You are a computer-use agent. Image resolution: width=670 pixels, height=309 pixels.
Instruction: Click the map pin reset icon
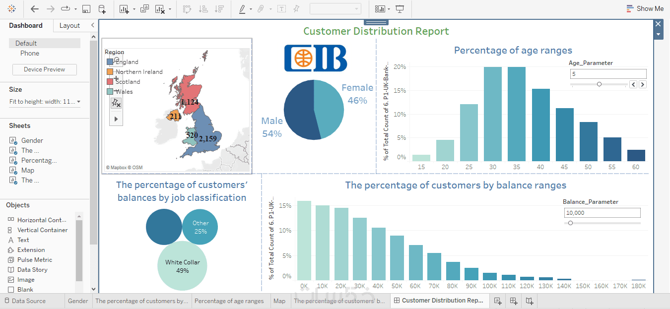[x=116, y=103]
